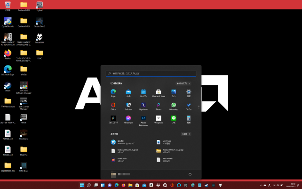Open Settings gear in pinned apps

tap(189, 93)
